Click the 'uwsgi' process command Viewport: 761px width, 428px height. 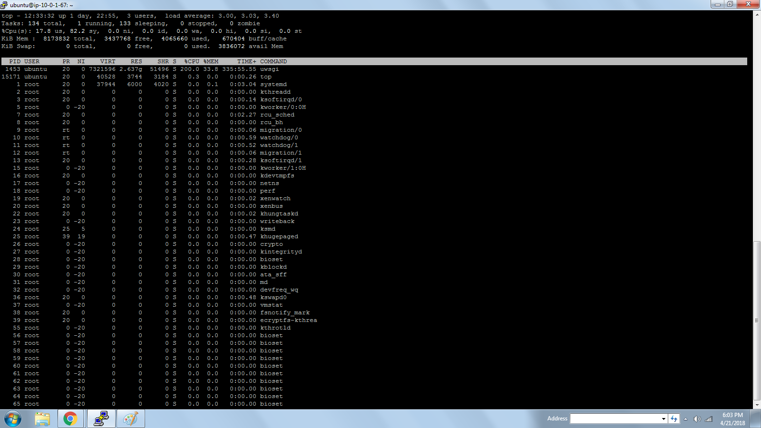tap(270, 69)
